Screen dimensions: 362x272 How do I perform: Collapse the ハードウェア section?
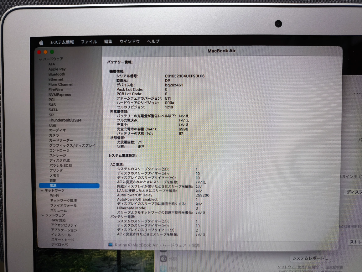(x=41, y=60)
